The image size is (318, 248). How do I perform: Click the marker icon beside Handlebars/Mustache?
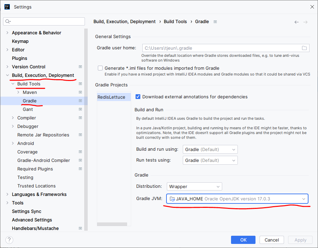tap(80, 228)
